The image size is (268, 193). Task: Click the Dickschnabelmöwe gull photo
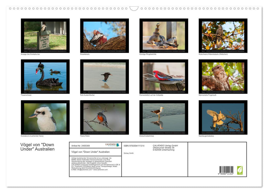pyautogui.click(x=164, y=117)
